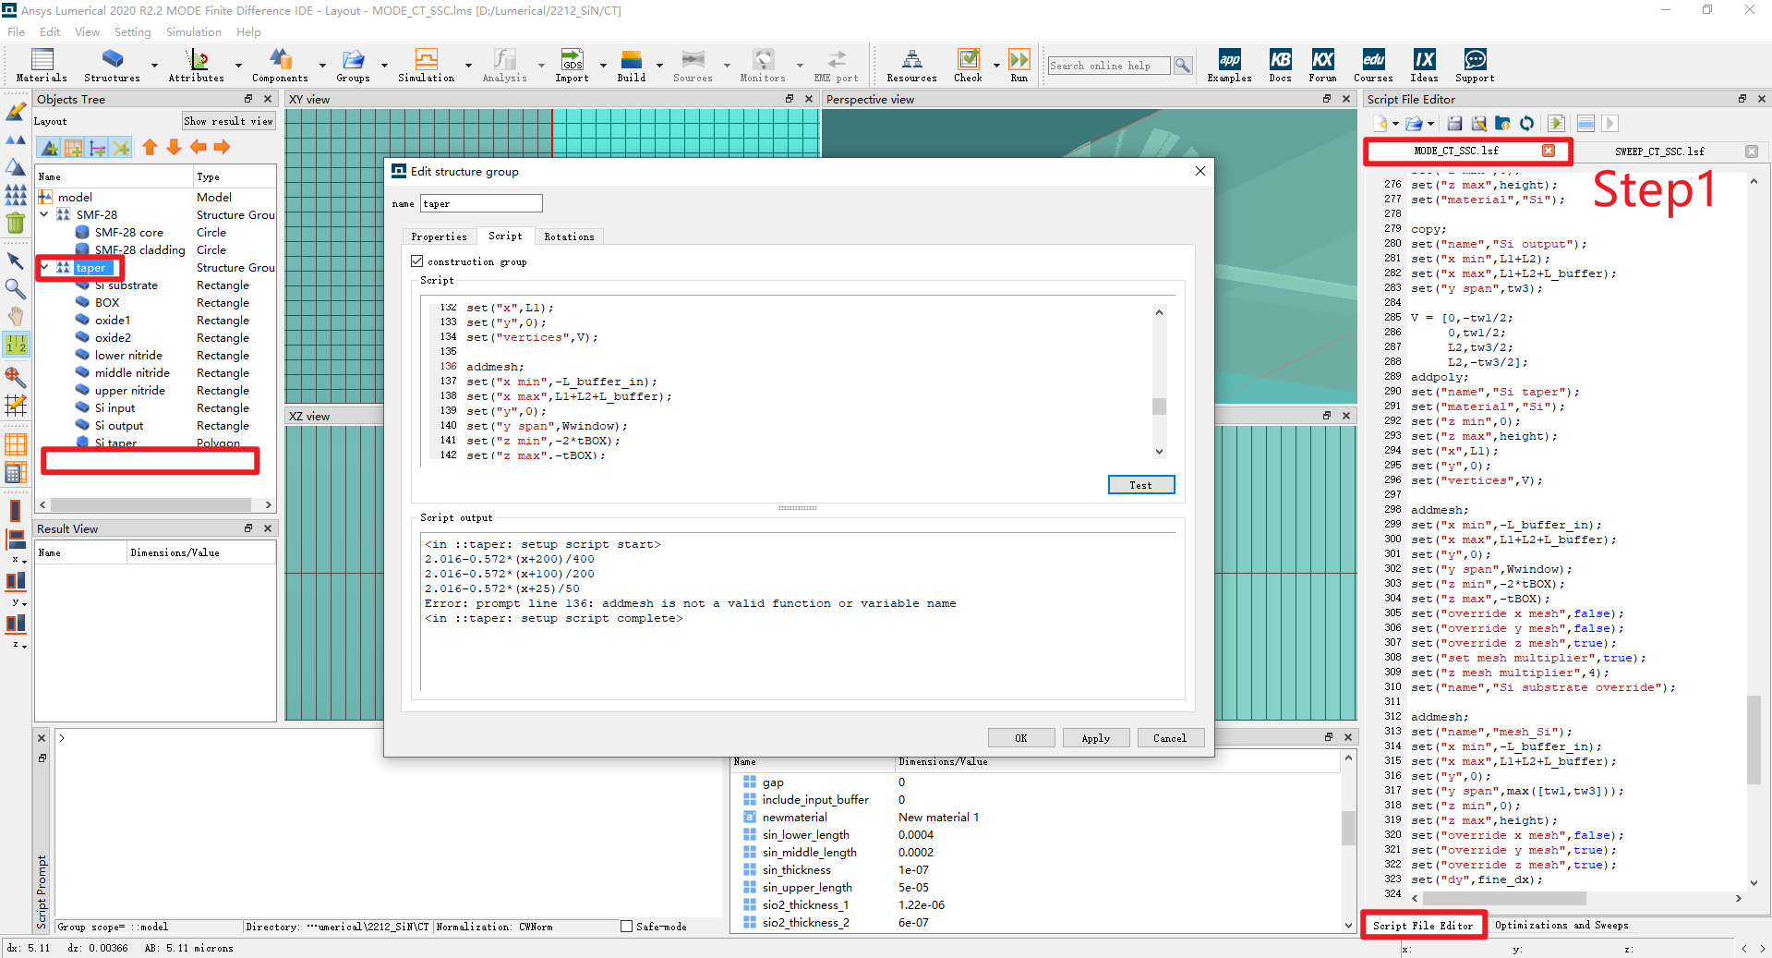This screenshot has width=1772, height=958.
Task: Switch to the Rotations tab
Action: (x=569, y=236)
